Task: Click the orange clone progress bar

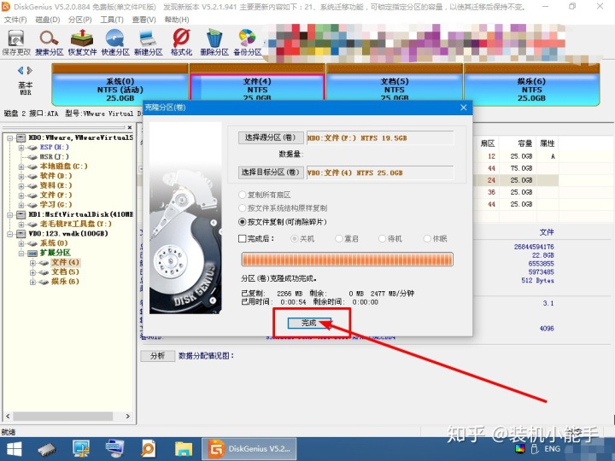Action: pyautogui.click(x=347, y=260)
